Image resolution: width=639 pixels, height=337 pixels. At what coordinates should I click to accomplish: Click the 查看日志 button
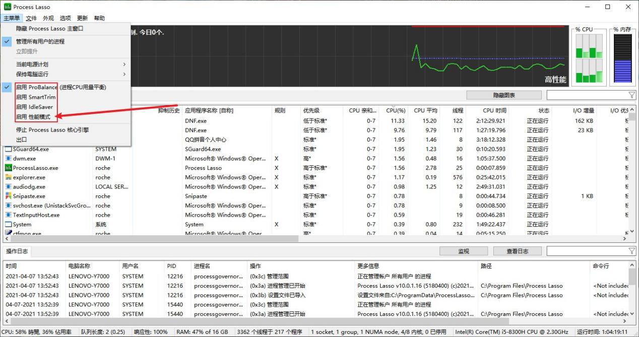518,251
